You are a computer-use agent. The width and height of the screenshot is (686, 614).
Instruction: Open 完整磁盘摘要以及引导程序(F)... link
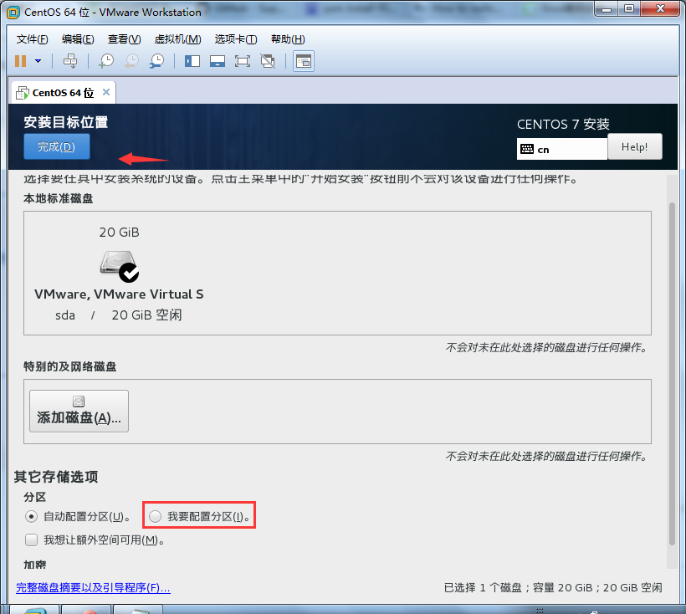[93, 587]
